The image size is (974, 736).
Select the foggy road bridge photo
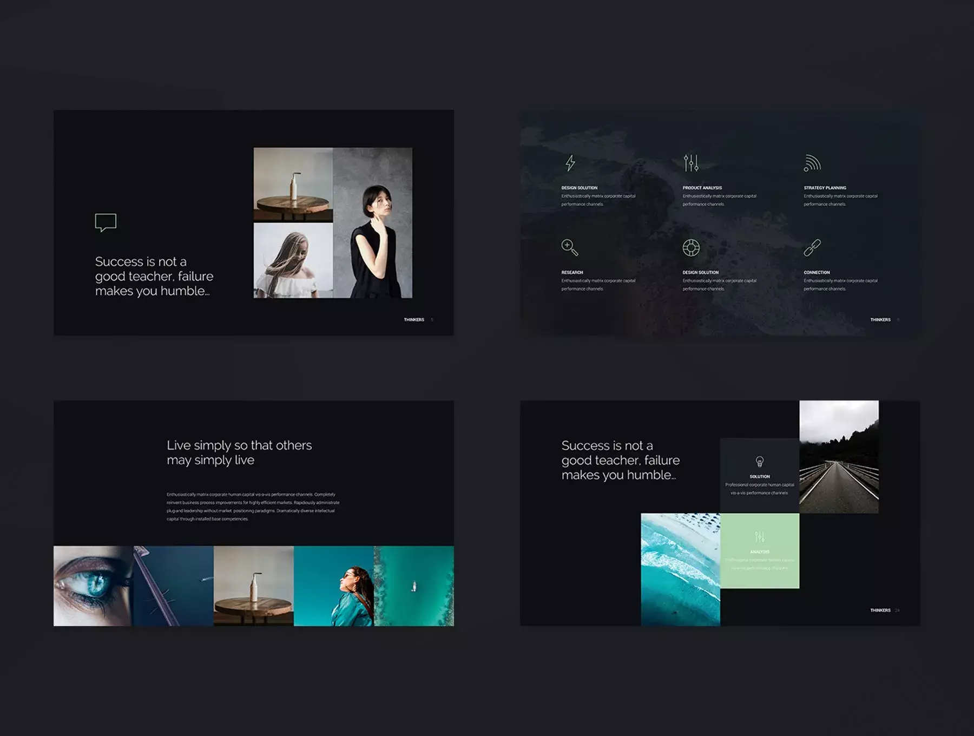(x=839, y=457)
